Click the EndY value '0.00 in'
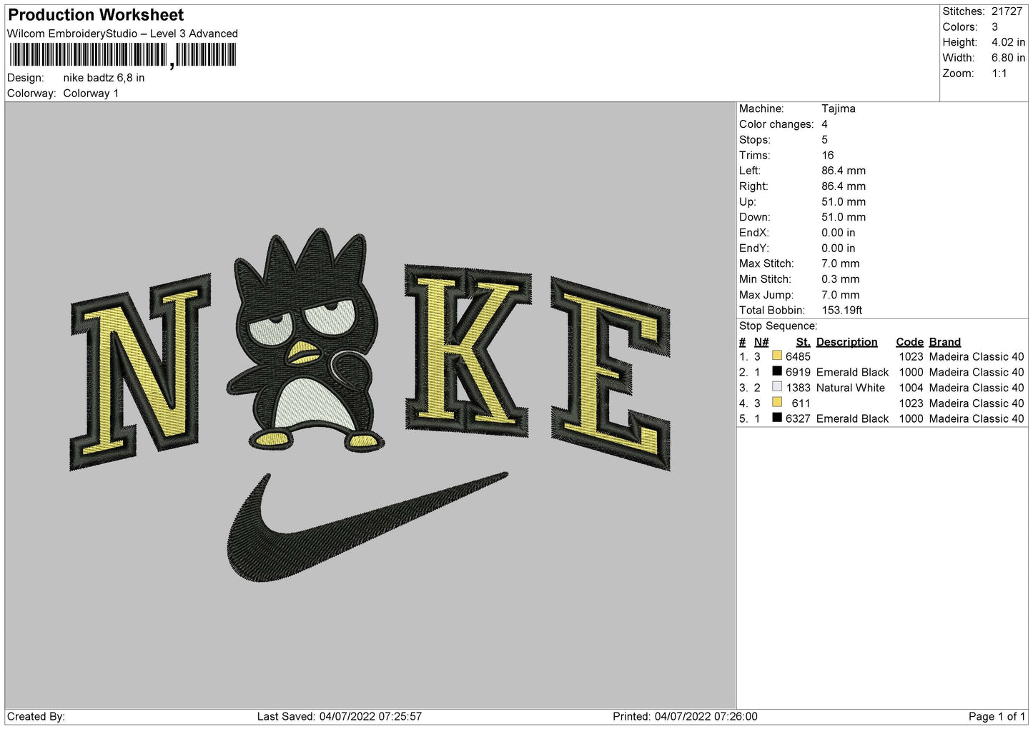 tap(838, 248)
